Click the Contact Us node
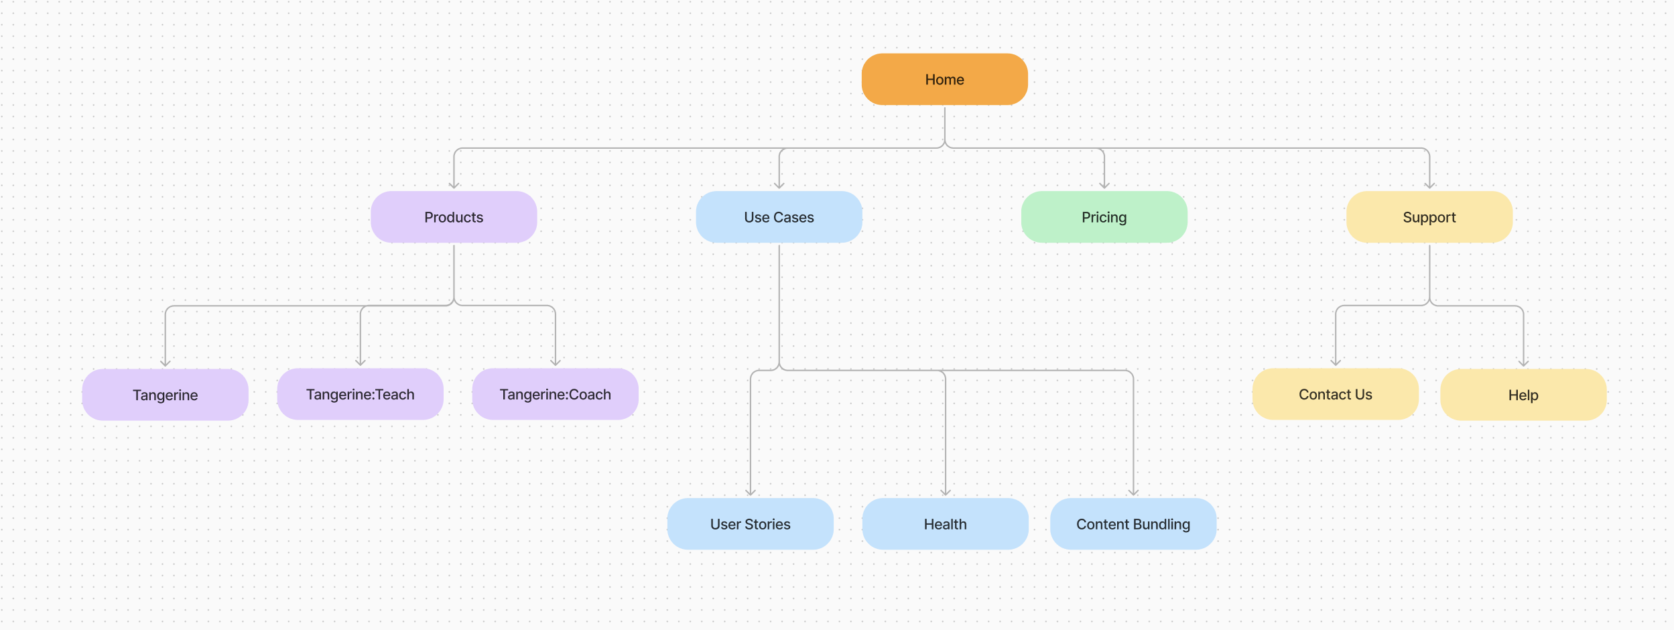Image resolution: width=1674 pixels, height=630 pixels. pos(1336,394)
